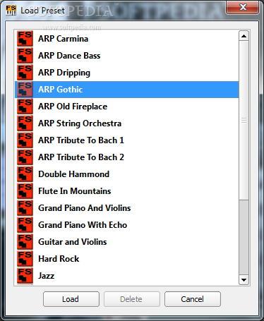The height and width of the screenshot is (321, 264).
Task: Click the FS icon next to ARP Dance Bass
Action: click(25, 56)
